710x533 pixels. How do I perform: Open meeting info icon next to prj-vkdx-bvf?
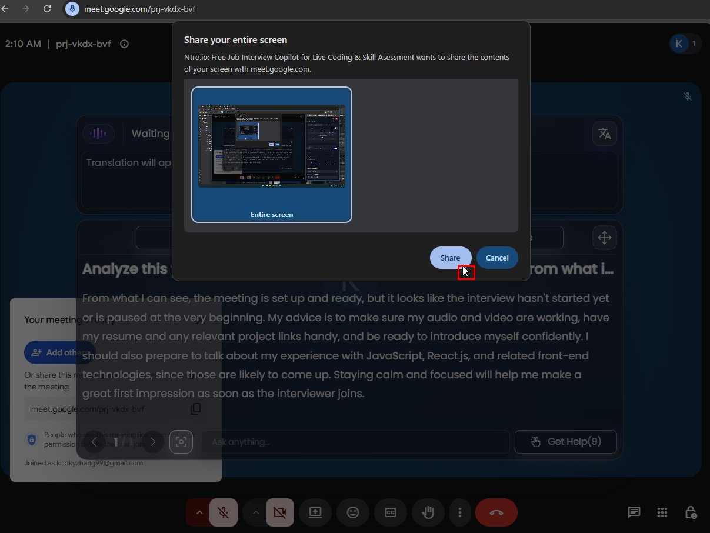pyautogui.click(x=124, y=44)
